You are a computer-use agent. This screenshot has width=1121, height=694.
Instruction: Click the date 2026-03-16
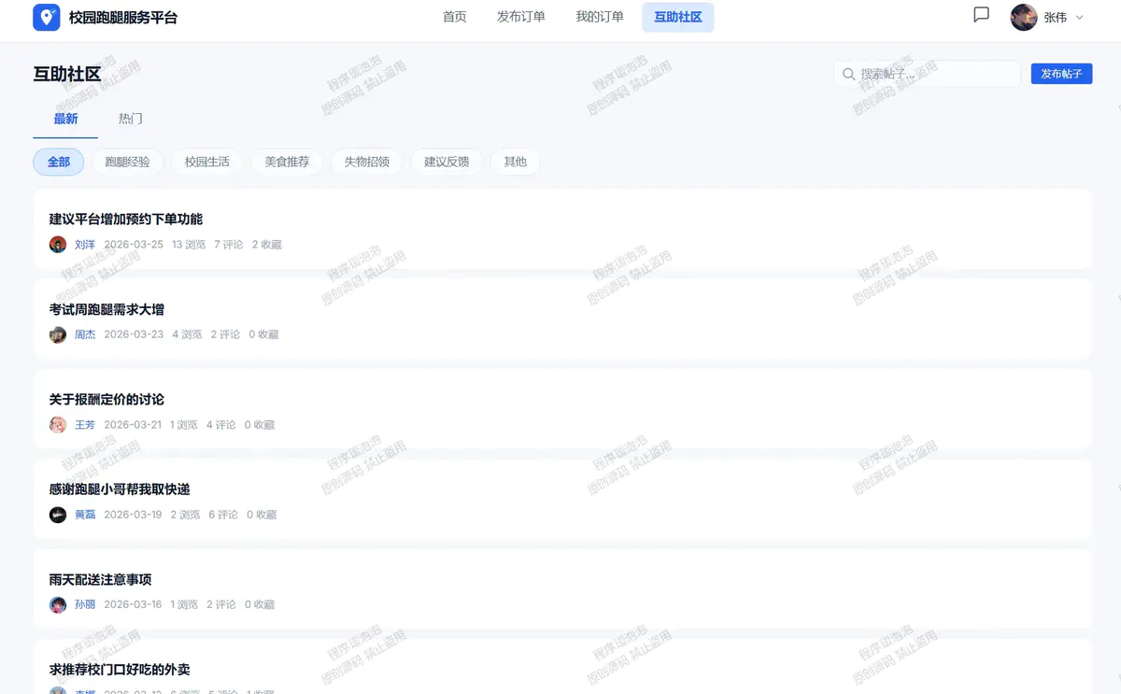coord(133,604)
